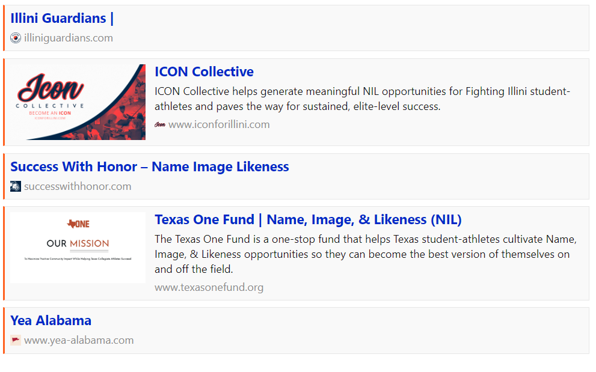Click the illiniguardians.com URL text

(x=69, y=38)
